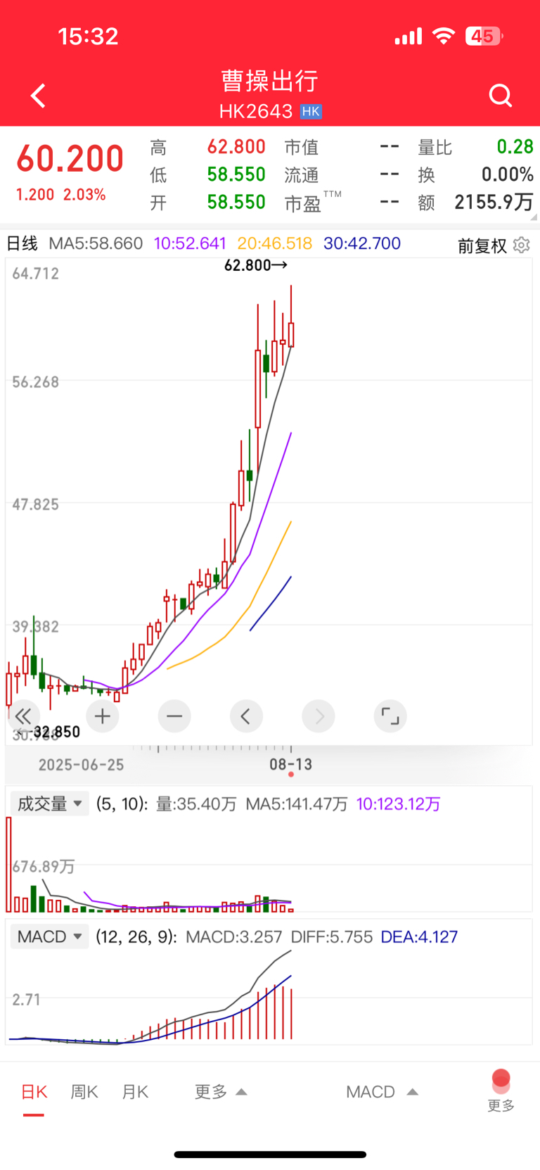Move chart right with next arrow
Viewport: 540px width, 1170px height.
click(319, 716)
